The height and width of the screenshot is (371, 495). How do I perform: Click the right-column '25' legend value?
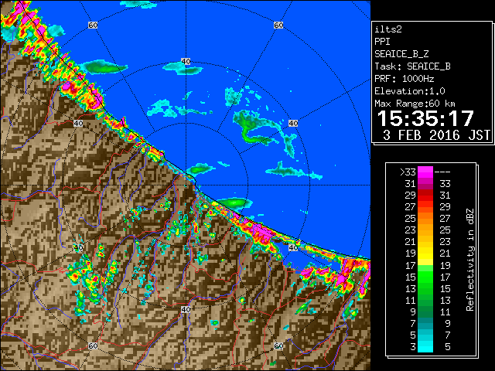445,230
